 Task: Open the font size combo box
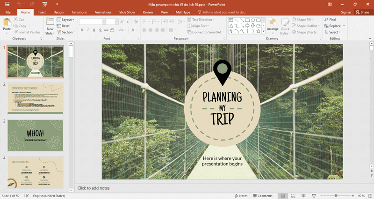tap(112, 22)
